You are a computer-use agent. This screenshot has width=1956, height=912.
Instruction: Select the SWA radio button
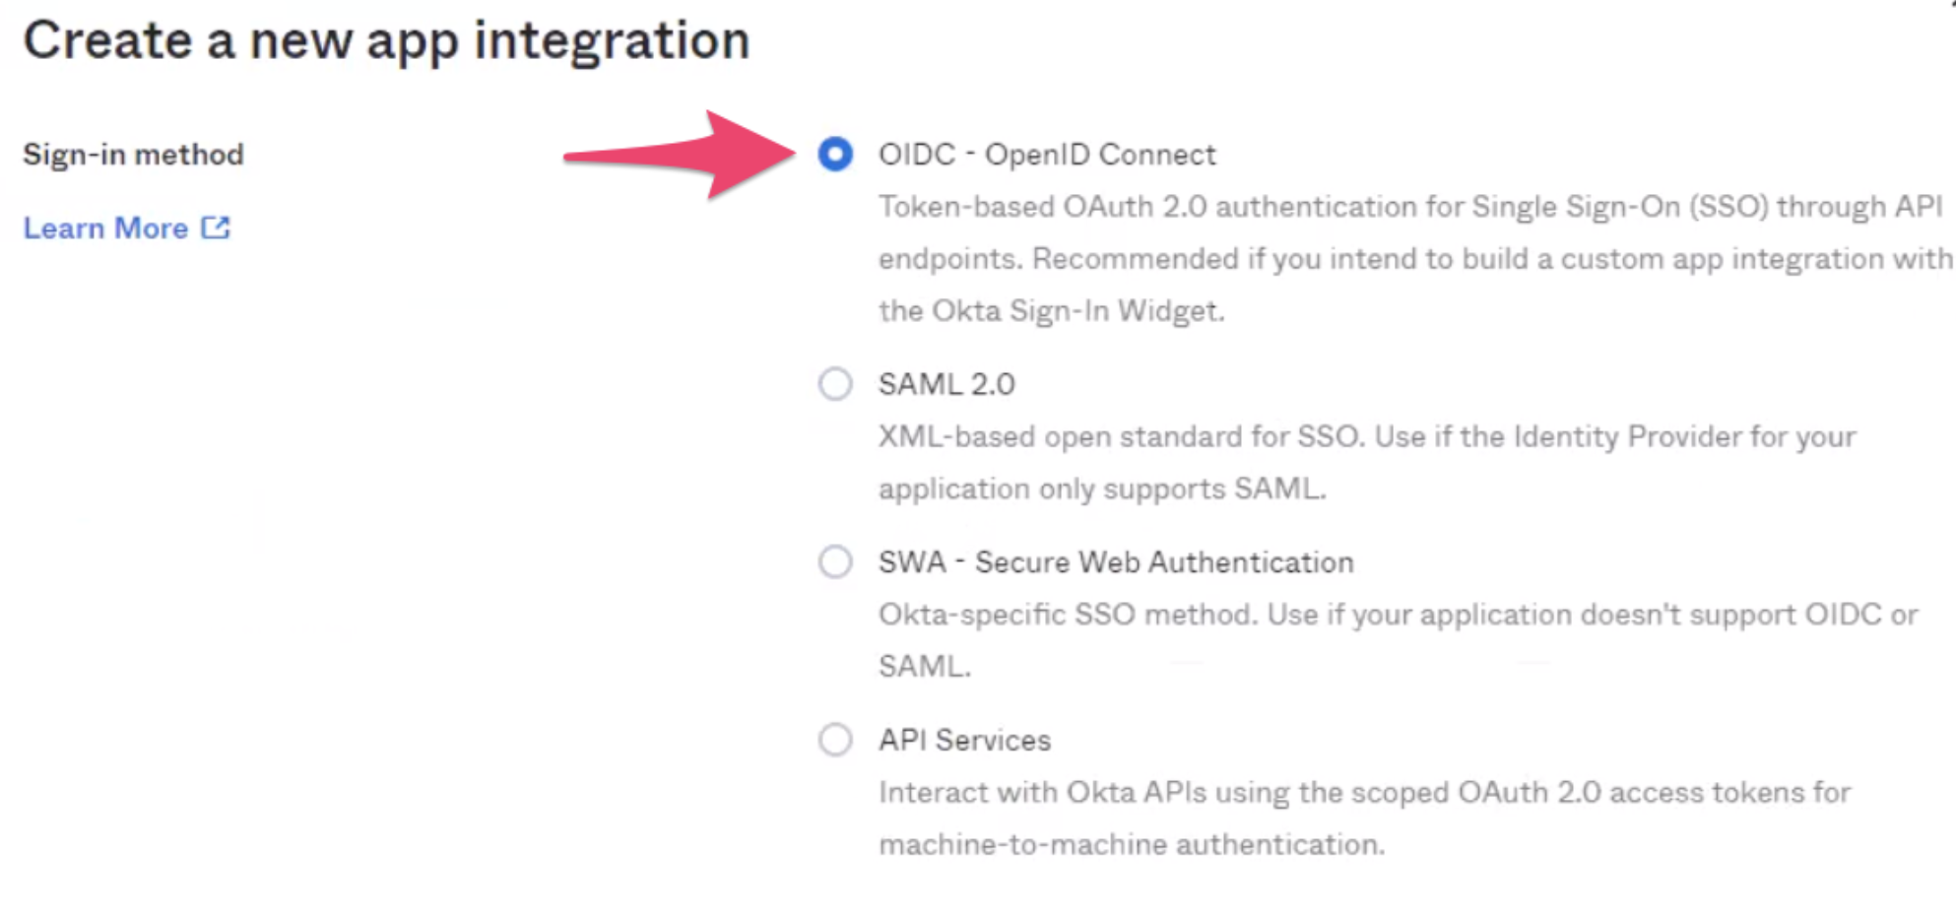[x=835, y=561]
